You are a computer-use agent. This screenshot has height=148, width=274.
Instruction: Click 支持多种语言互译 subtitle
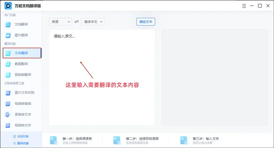click(x=137, y=143)
